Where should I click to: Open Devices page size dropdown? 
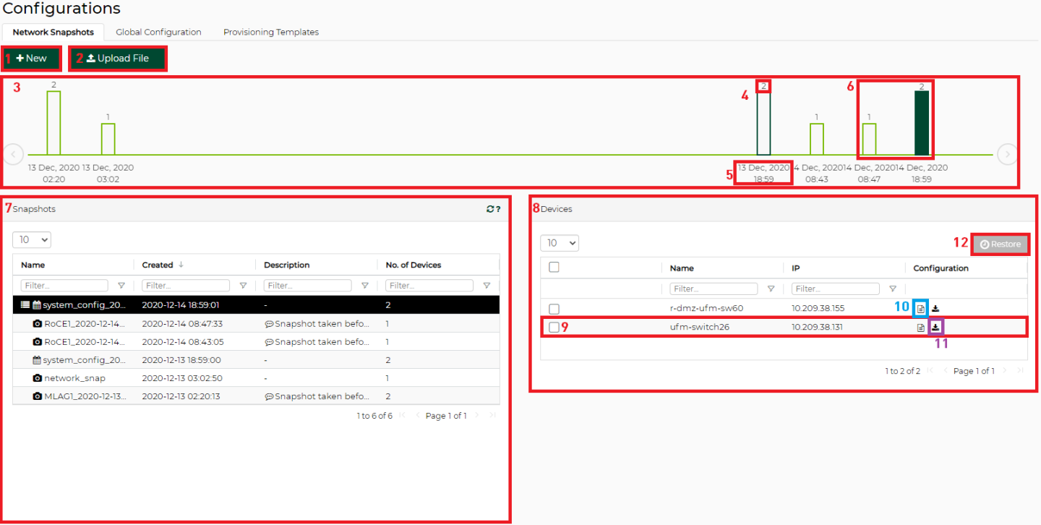tap(560, 243)
